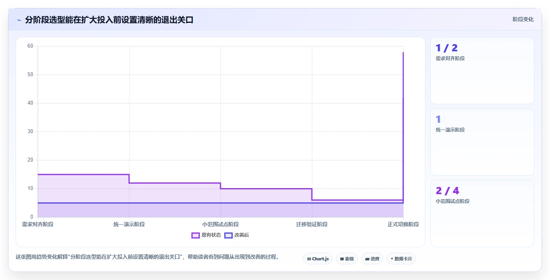Click the y-axis value 30
550x280 pixels.
pyautogui.click(x=30, y=132)
